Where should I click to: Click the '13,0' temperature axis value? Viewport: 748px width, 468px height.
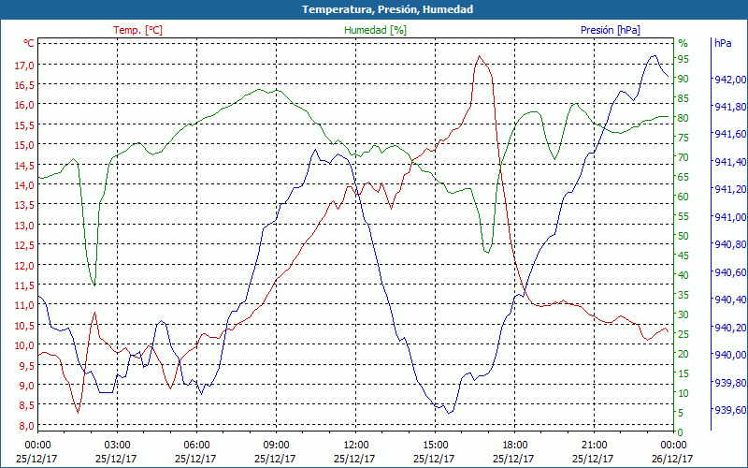point(25,226)
